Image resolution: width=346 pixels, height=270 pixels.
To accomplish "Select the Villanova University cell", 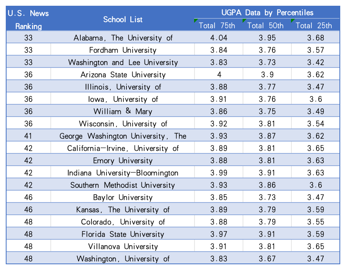I will tap(123, 247).
